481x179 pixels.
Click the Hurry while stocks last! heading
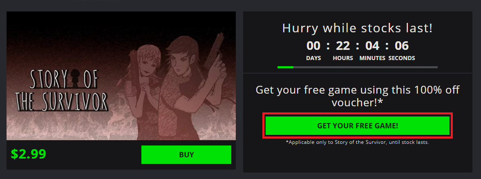click(x=357, y=28)
